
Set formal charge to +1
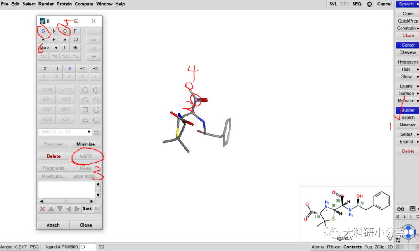pyautogui.click(x=82, y=69)
